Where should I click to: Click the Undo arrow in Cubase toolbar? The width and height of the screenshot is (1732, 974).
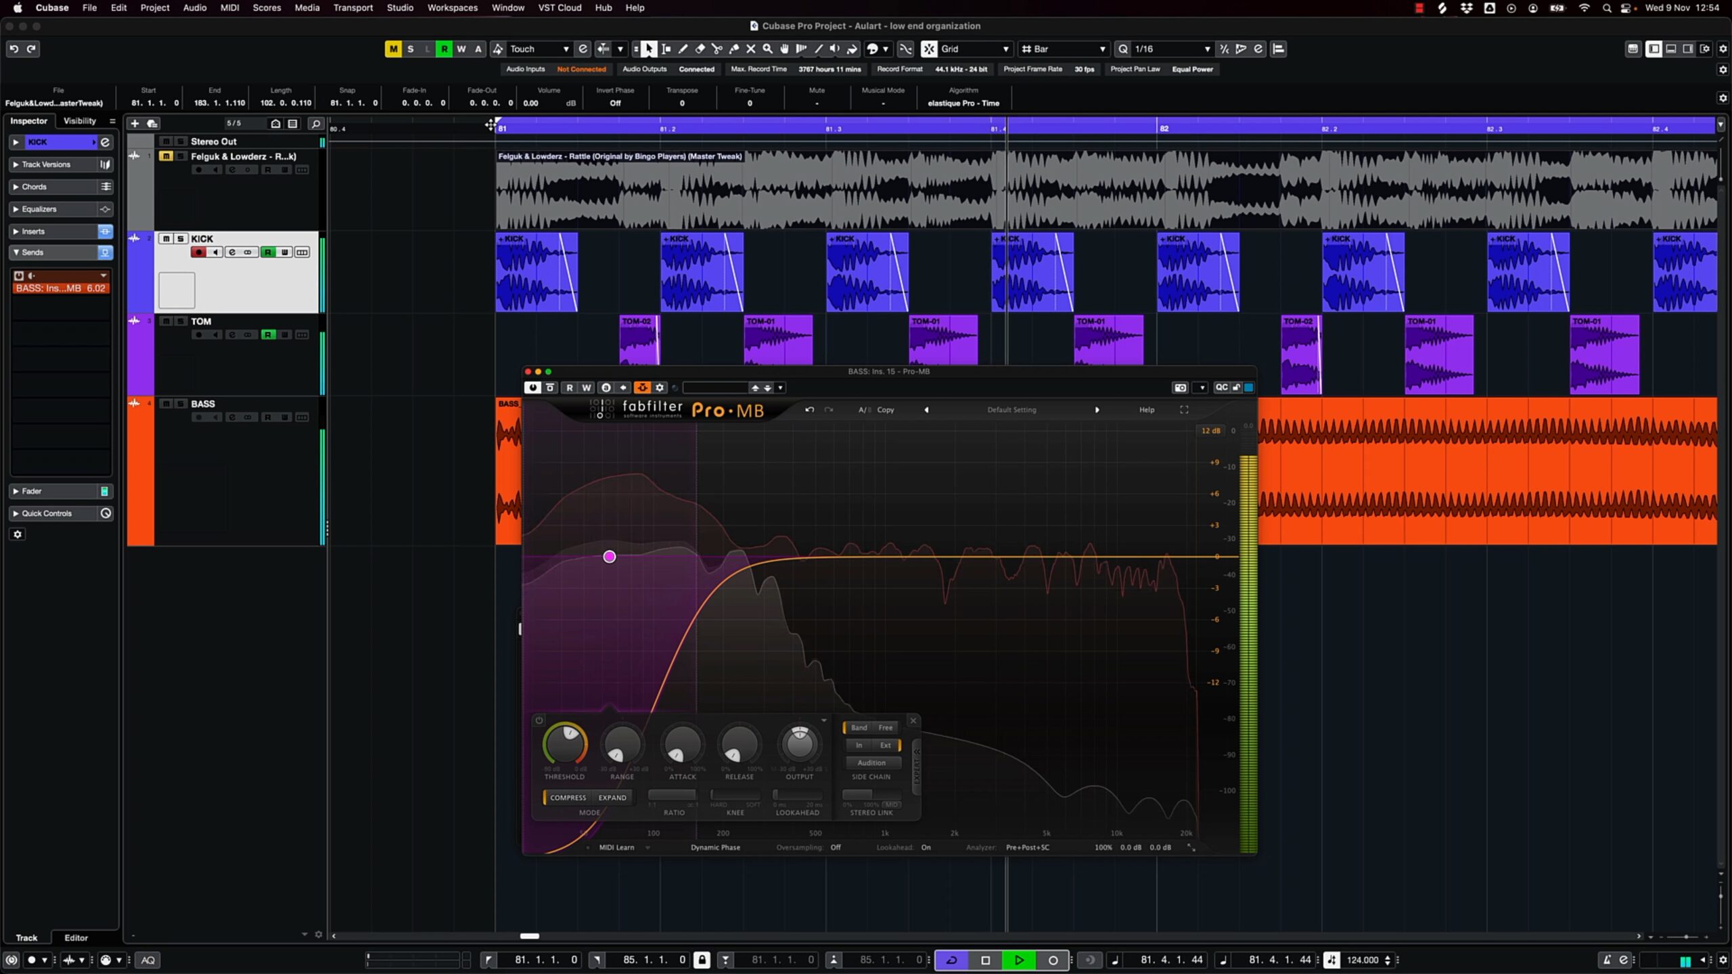point(14,49)
